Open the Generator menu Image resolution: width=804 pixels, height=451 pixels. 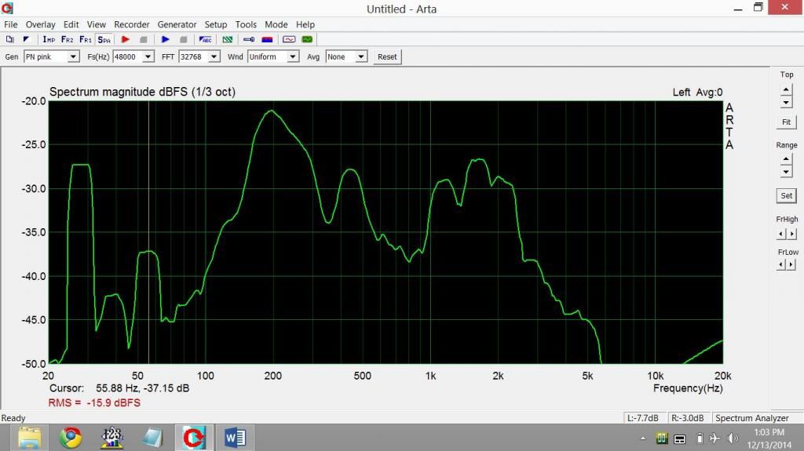[177, 24]
